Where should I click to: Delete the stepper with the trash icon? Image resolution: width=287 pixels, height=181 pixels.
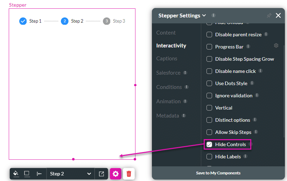click(129, 174)
